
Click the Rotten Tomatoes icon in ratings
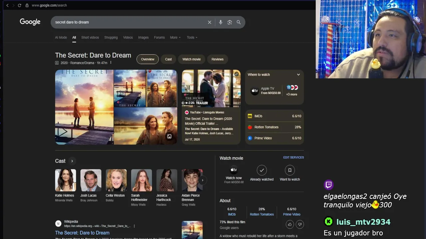point(250,127)
